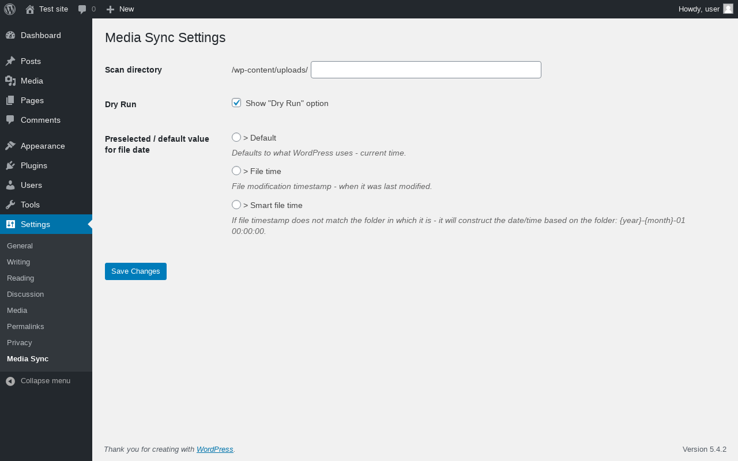Click the Version 5.4.2 footer text
This screenshot has height=461, width=738.
click(705, 449)
